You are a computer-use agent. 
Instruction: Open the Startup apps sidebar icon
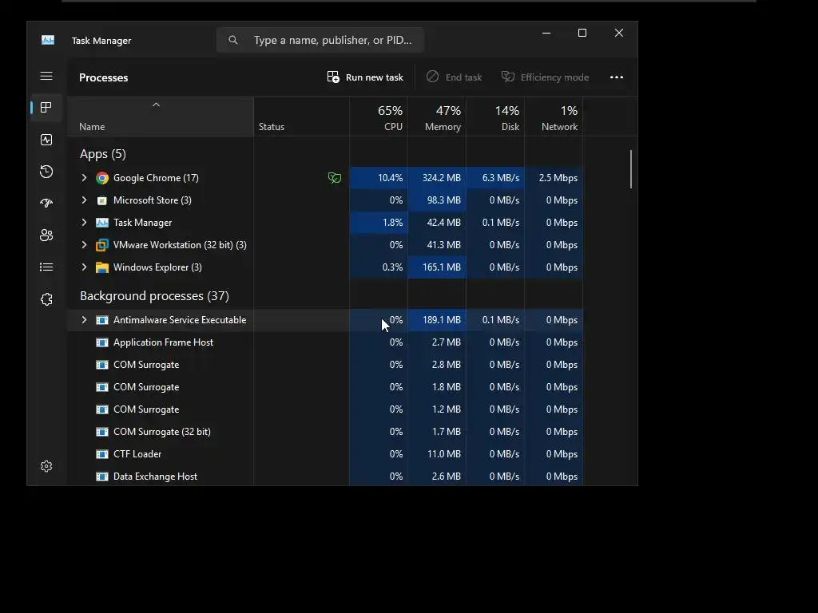(46, 204)
